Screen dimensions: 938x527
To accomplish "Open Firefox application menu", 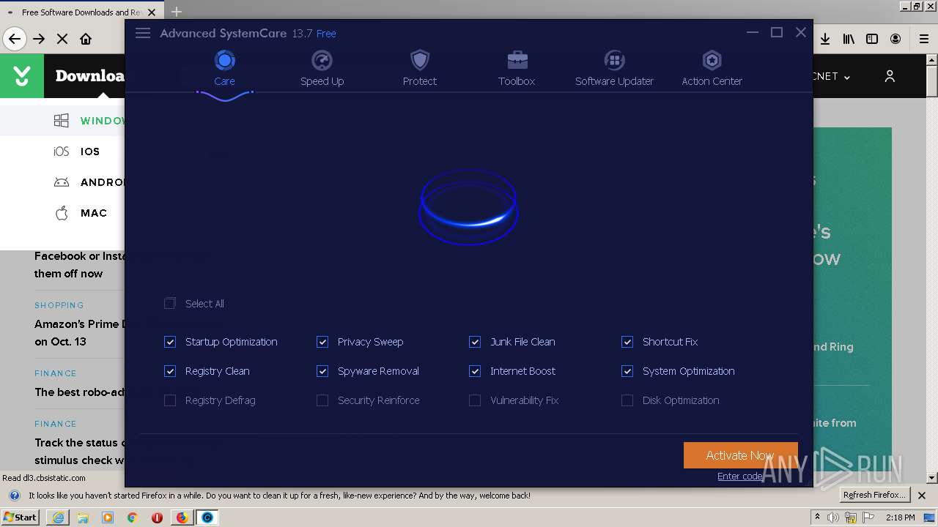I will point(923,39).
